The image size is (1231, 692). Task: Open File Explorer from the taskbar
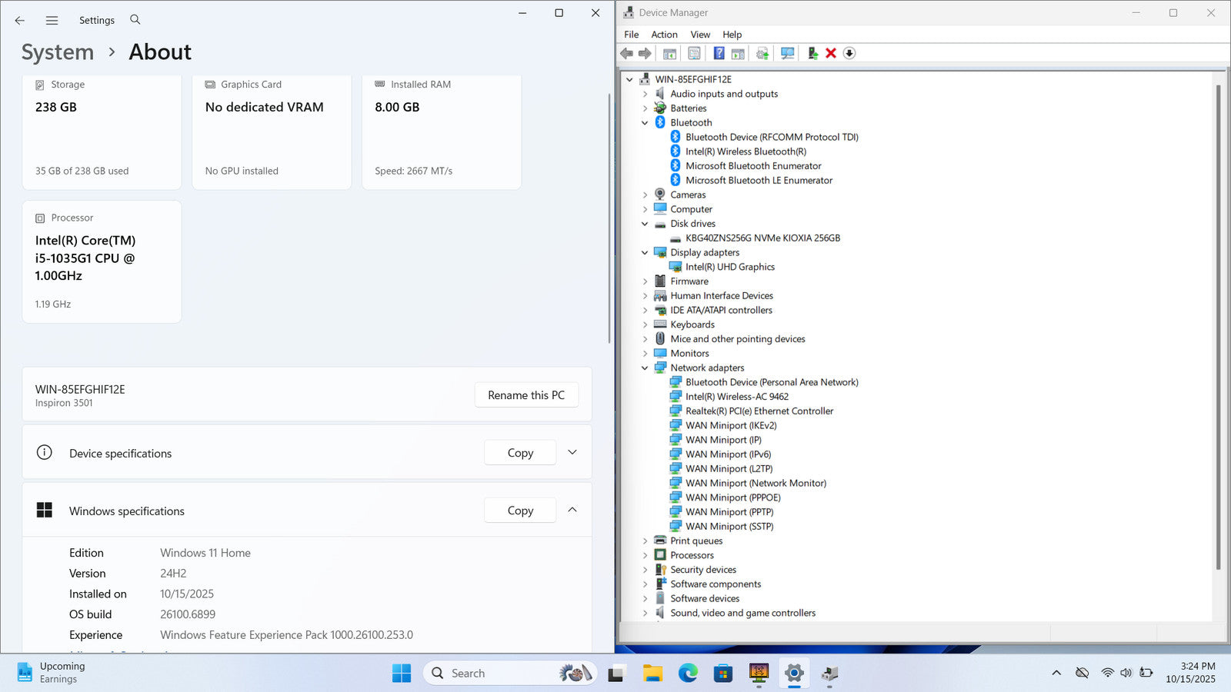pos(652,674)
